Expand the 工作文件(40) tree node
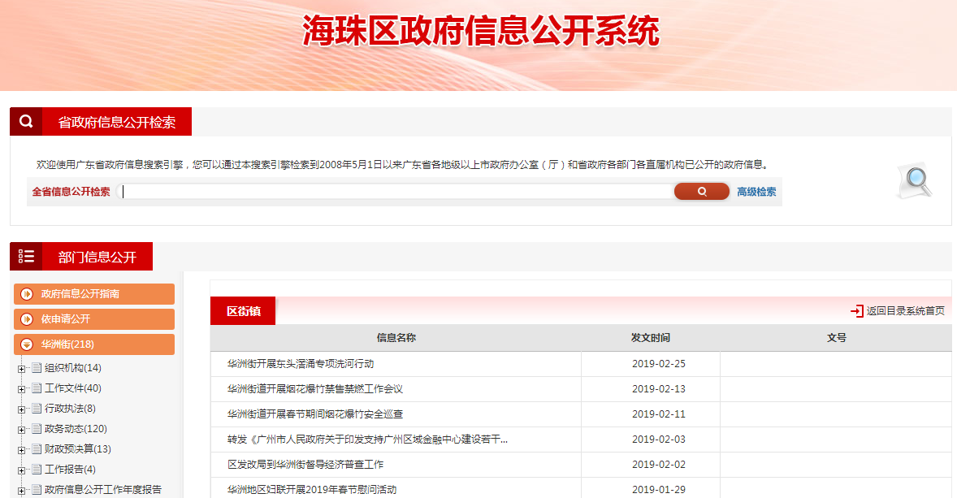The height and width of the screenshot is (498, 957). coord(21,389)
